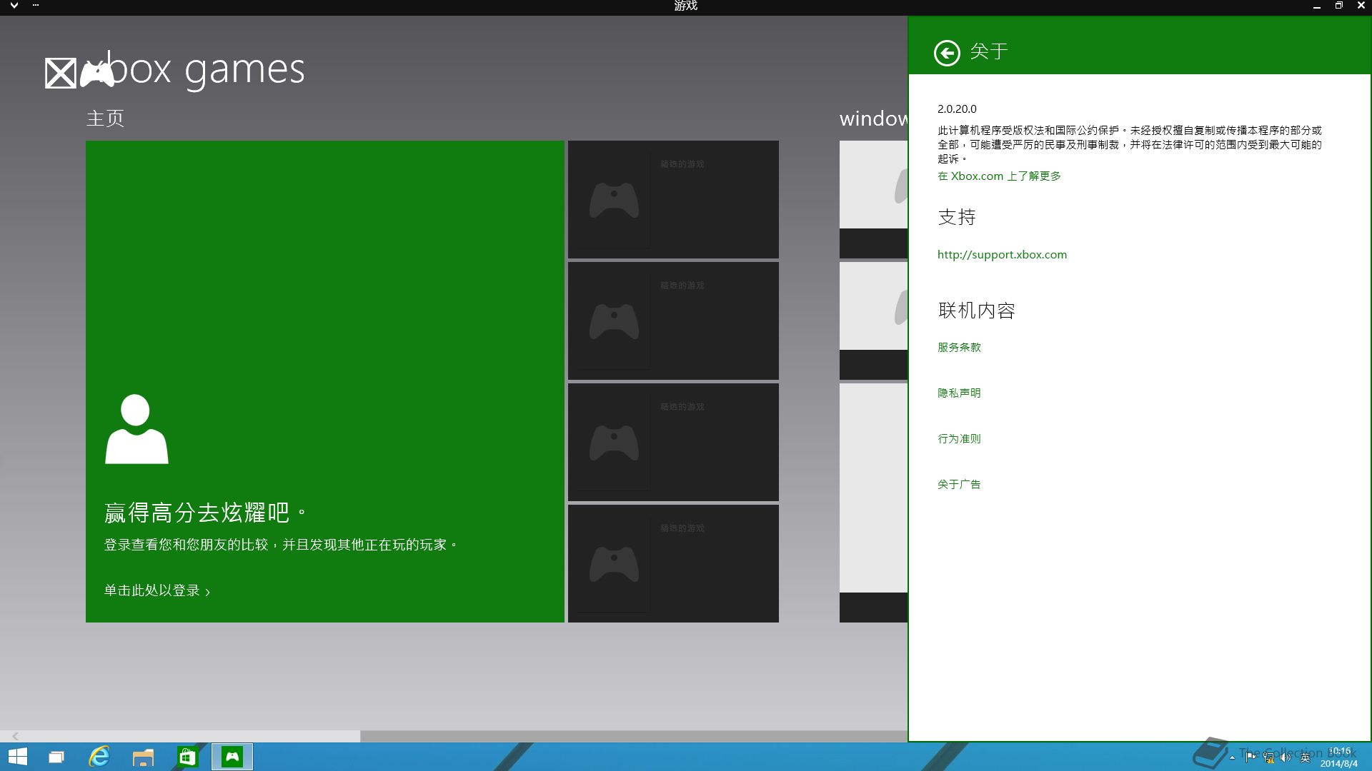Image resolution: width=1372 pixels, height=771 pixels.
Task: Click the horizontal scrollbar thumb
Action: [x=634, y=736]
